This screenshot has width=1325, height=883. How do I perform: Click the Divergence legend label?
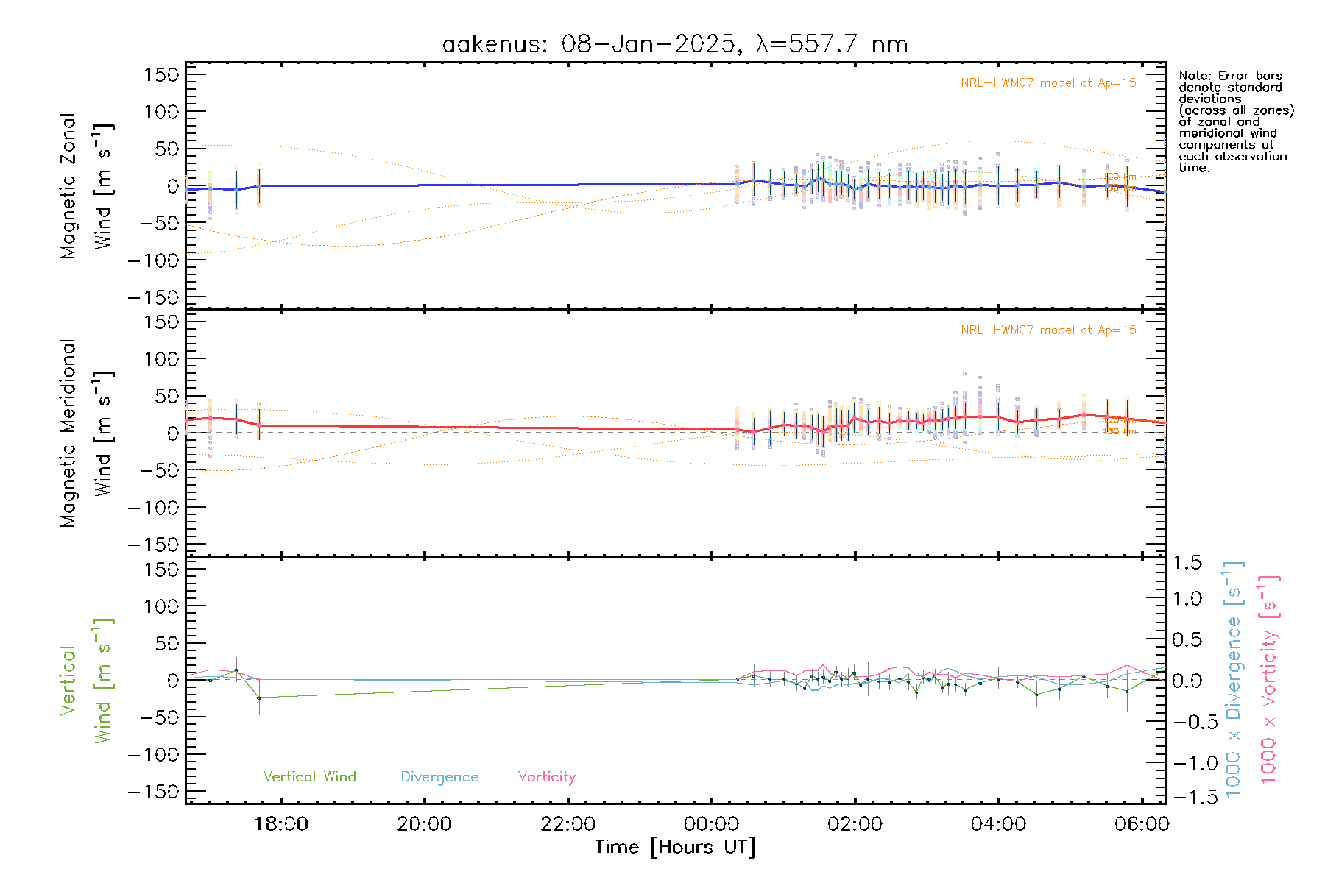coord(439,776)
